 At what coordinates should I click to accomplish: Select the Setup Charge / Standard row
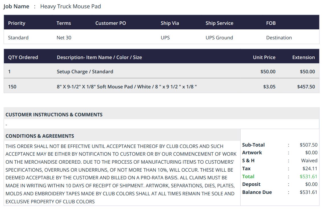click(x=85, y=72)
